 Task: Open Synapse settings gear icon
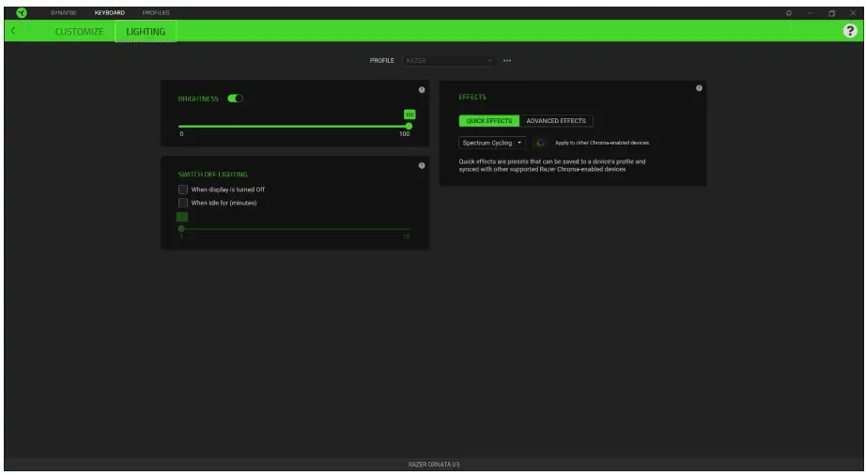point(789,13)
